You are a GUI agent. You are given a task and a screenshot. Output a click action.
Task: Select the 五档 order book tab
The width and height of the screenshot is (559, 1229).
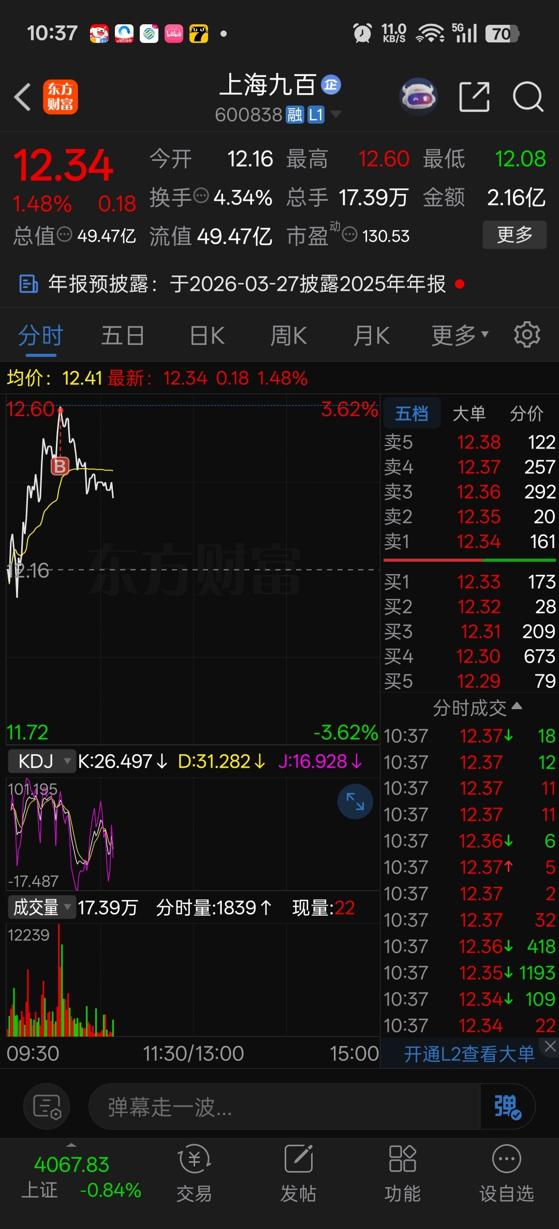pyautogui.click(x=412, y=413)
